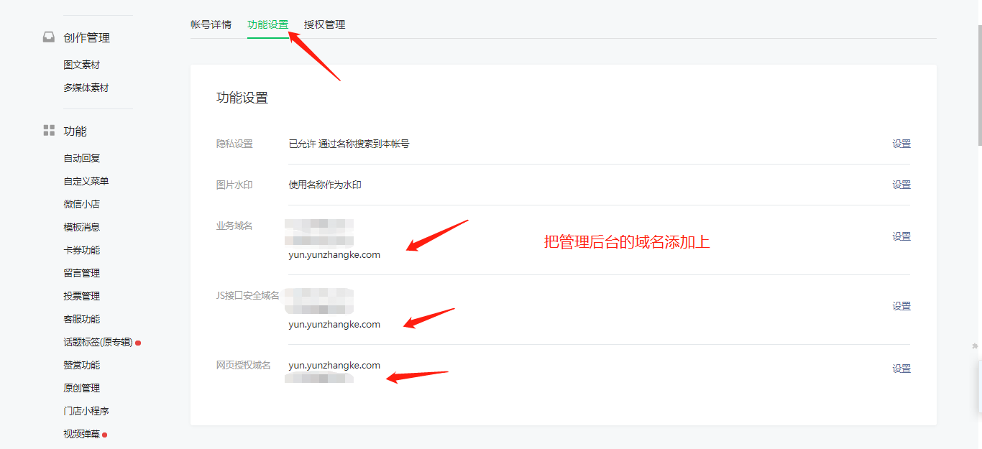This screenshot has height=449, width=982.
Task: Select the 功能设置 tab
Action: tap(268, 24)
